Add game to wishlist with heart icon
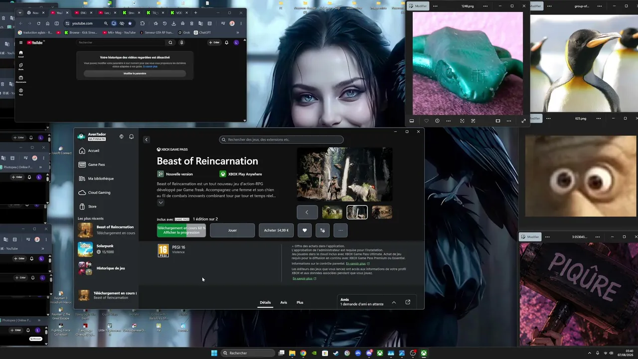 (x=305, y=230)
